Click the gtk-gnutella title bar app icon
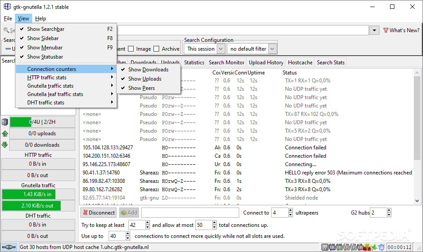423x252 pixels. point(7,7)
